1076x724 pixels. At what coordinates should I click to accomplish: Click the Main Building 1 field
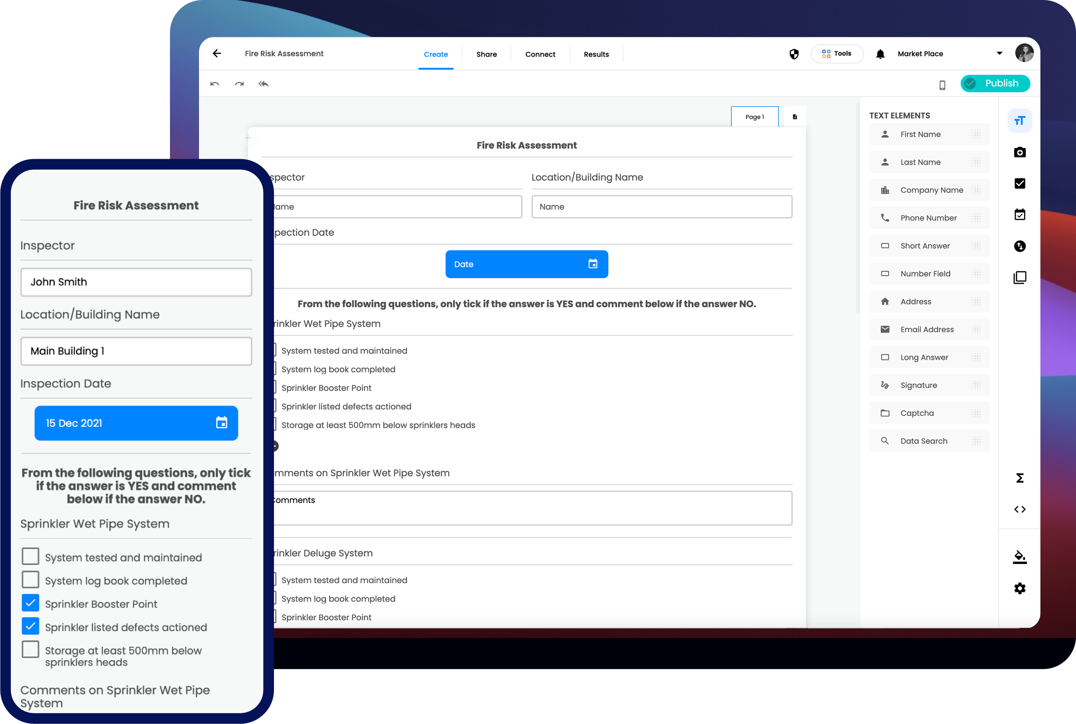(136, 351)
